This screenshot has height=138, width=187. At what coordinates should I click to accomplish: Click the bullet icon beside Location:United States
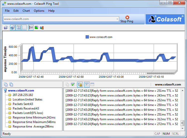pos(10,99)
